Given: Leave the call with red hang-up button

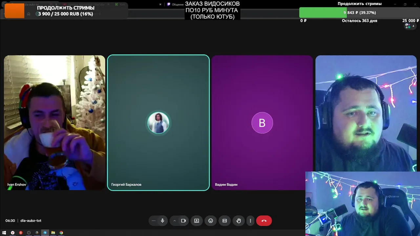Looking at the screenshot, I should tap(264, 221).
